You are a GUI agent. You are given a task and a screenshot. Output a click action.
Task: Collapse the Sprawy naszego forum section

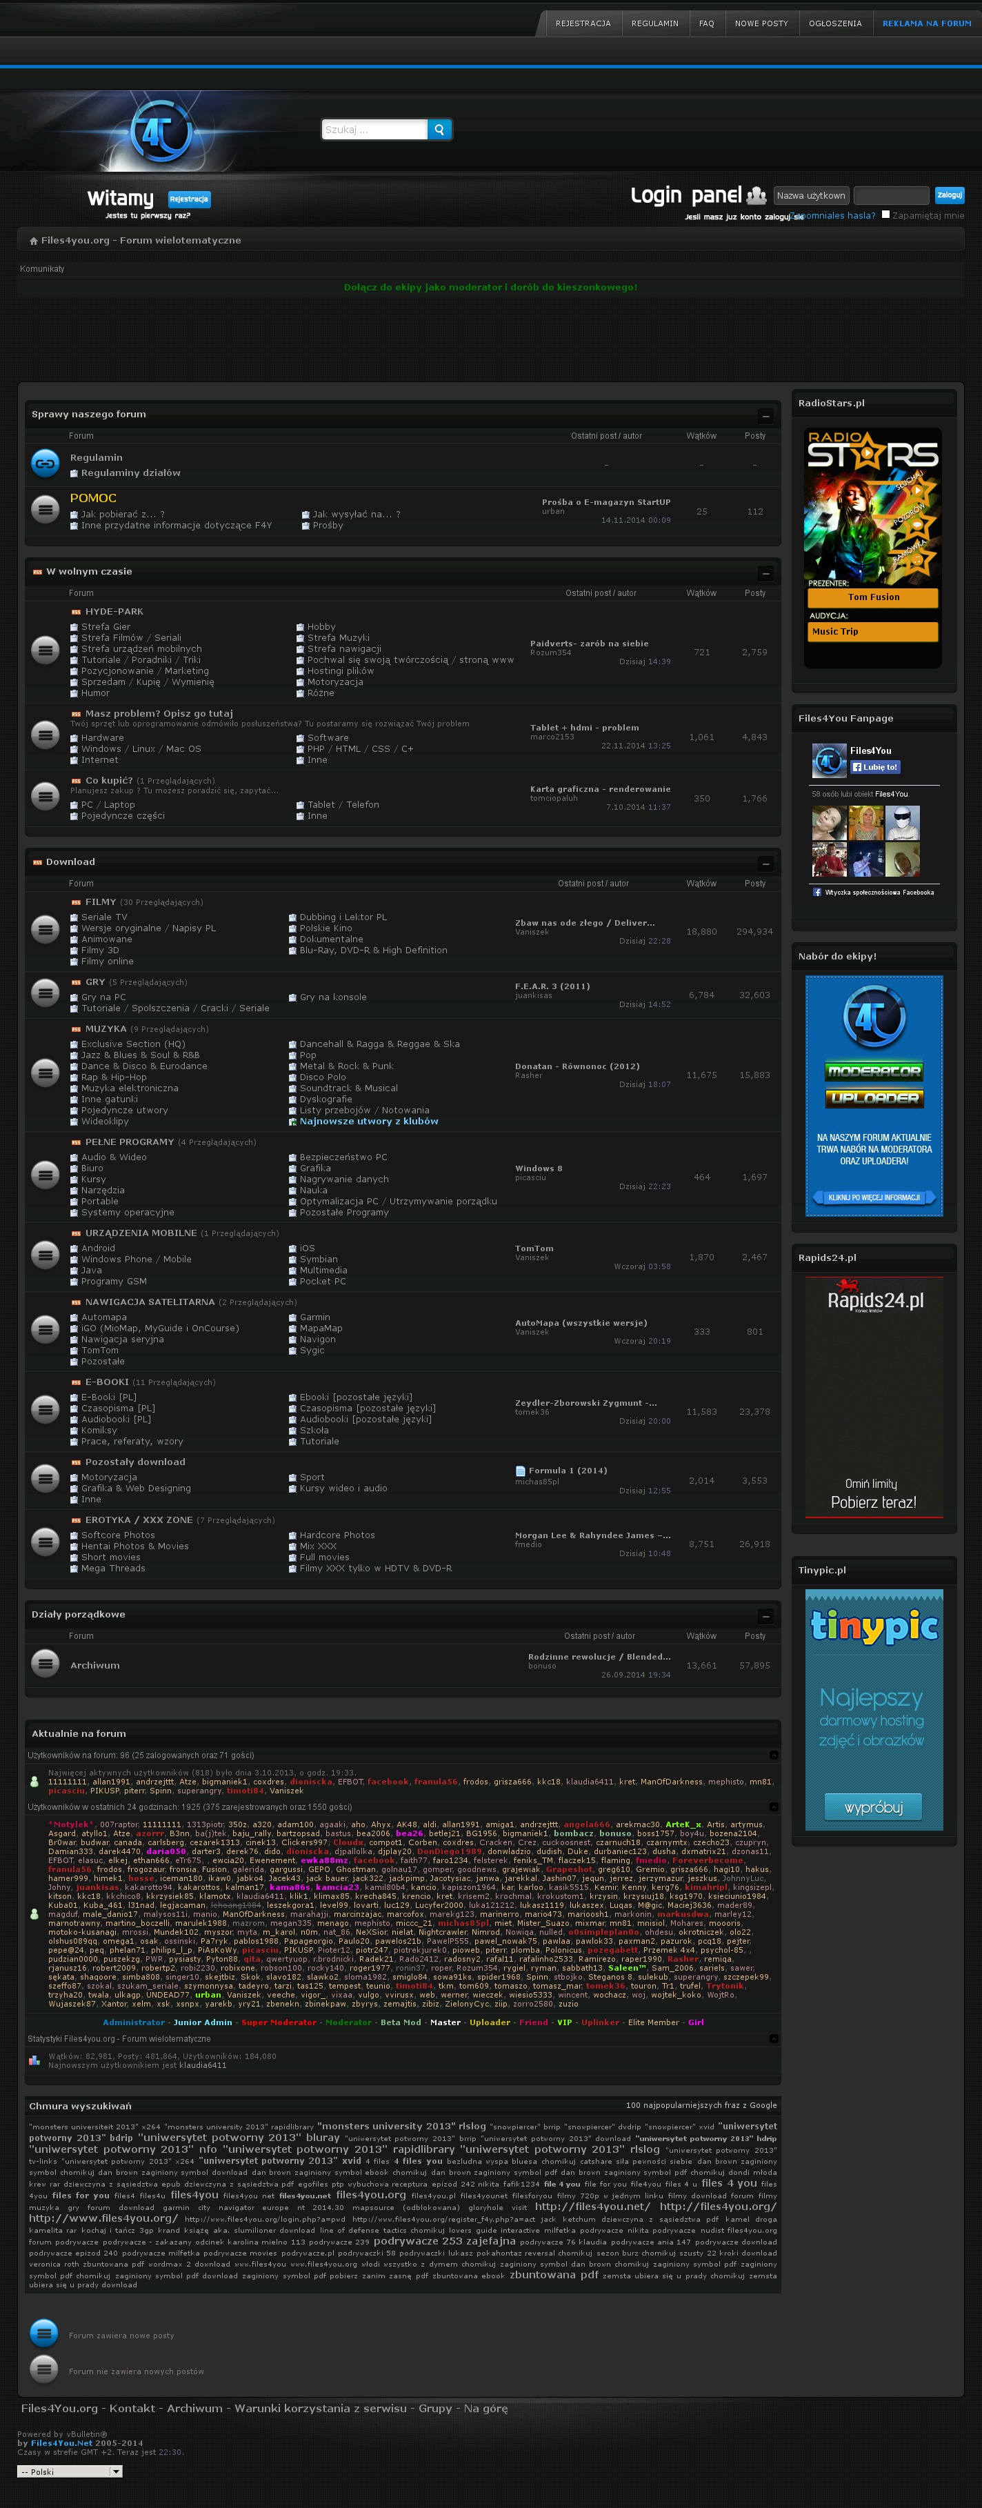click(x=765, y=416)
